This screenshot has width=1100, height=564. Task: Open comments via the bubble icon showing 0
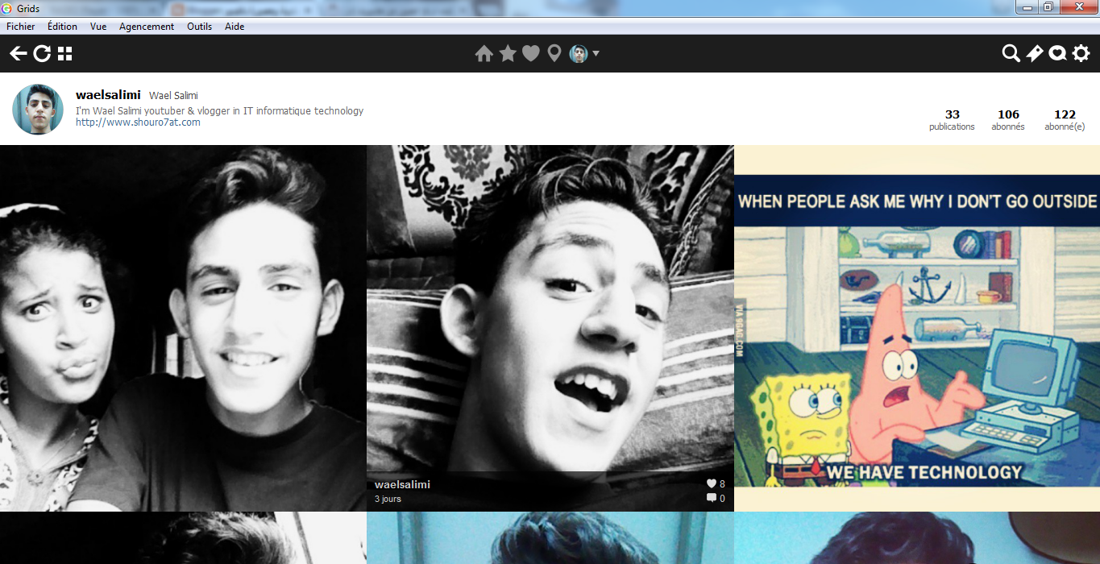712,498
